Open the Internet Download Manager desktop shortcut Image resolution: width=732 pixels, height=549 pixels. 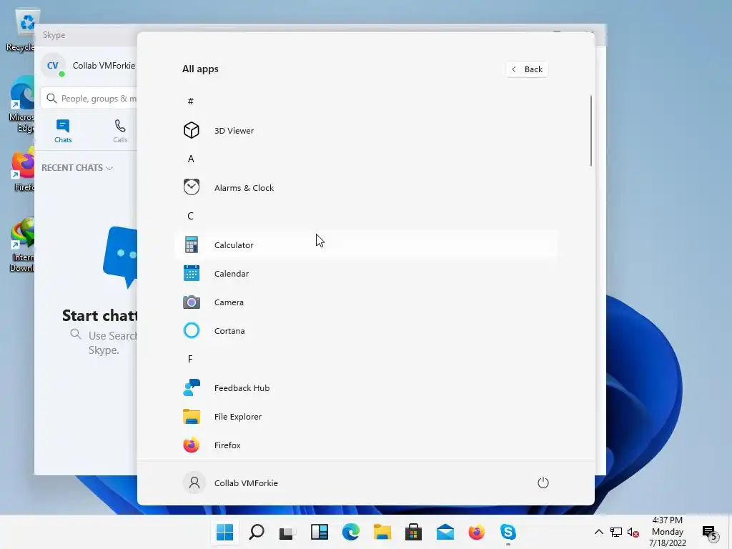click(22, 244)
